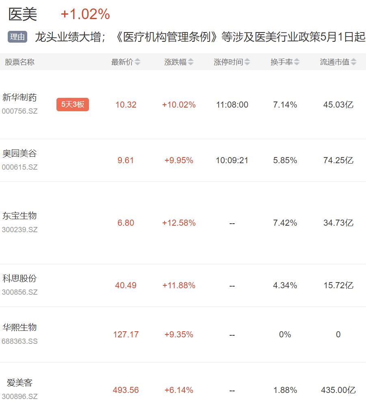Open stock 华熙生物

point(19,327)
